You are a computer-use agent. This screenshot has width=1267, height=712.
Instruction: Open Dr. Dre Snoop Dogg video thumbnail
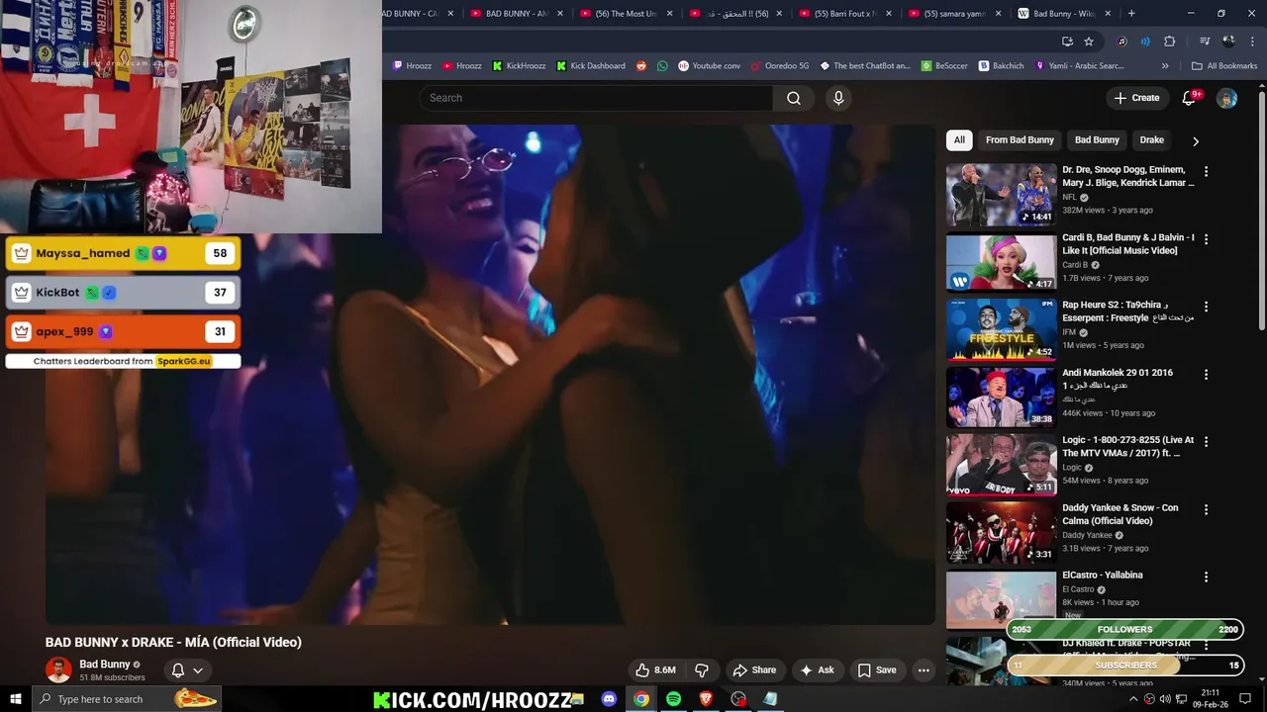(x=1001, y=195)
